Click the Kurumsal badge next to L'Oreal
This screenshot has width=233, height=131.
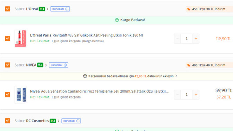pyautogui.click(x=60, y=9)
